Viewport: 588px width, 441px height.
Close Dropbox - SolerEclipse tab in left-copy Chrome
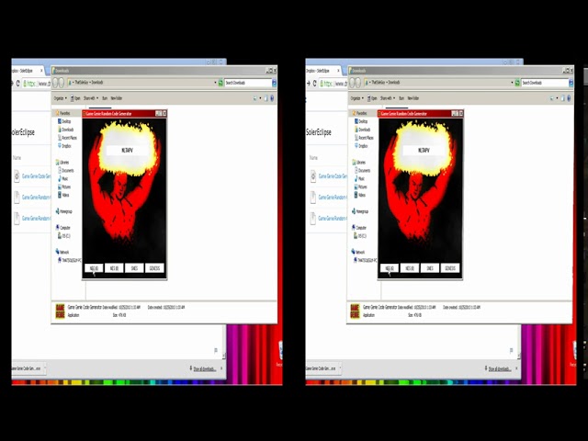pyautogui.click(x=41, y=71)
